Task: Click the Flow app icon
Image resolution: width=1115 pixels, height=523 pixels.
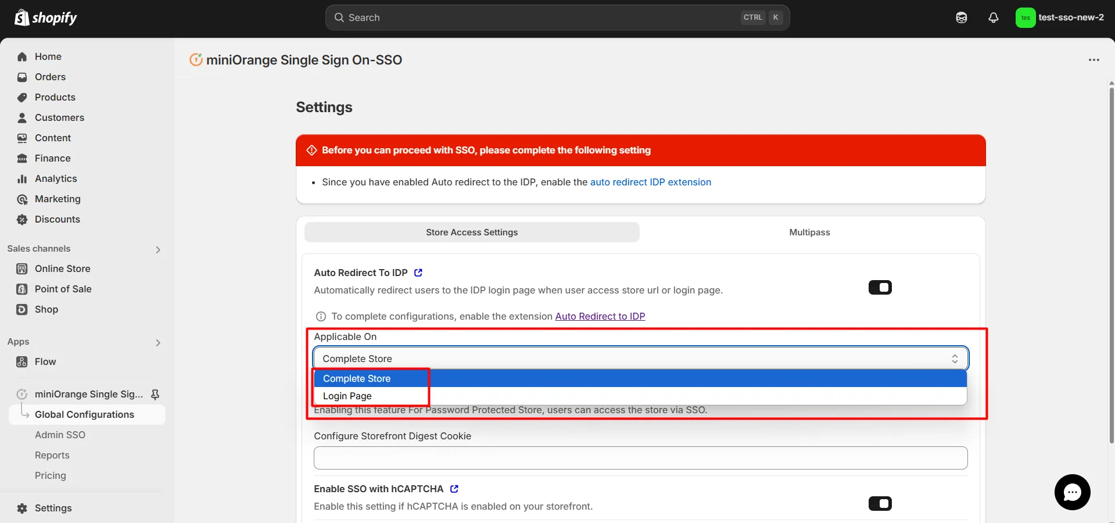Action: tap(22, 361)
